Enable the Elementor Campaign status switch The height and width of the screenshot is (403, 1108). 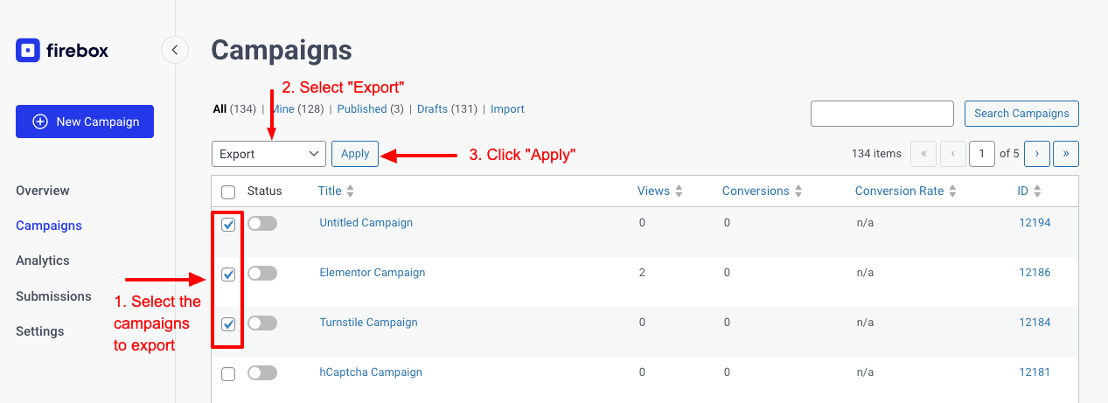262,274
